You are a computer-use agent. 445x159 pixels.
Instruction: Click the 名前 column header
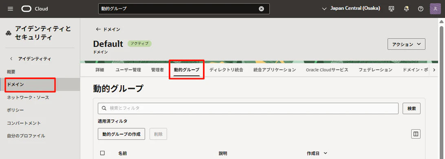[x=122, y=153]
